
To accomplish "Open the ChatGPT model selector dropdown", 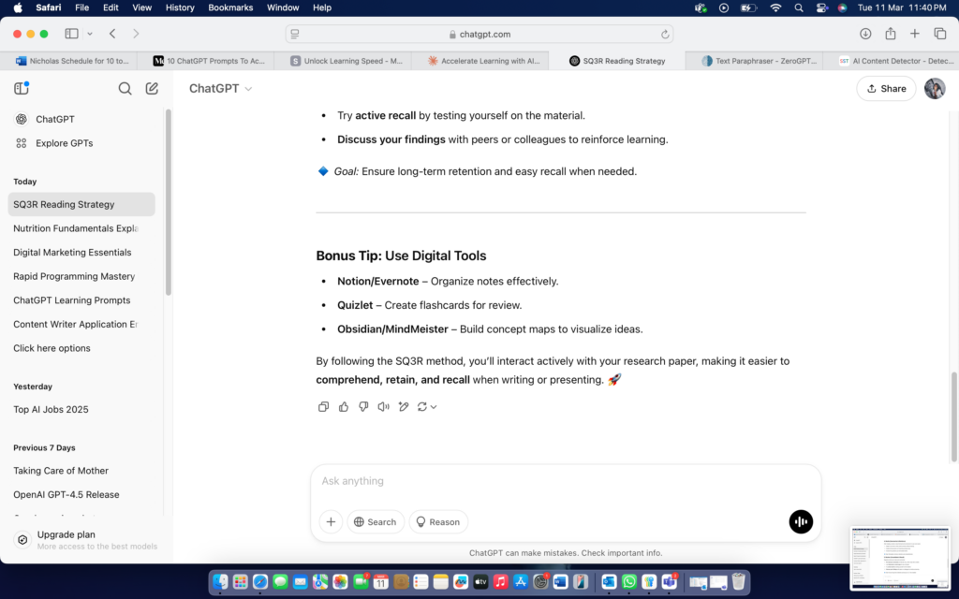I will click(x=221, y=89).
